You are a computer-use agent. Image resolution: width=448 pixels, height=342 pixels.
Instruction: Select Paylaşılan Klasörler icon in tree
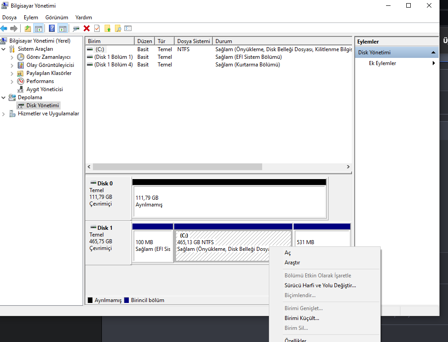tap(21, 74)
